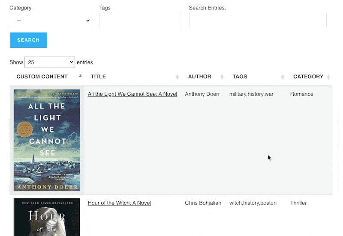343x236 pixels.
Task: Open the All the Light We Cannot See link
Action: click(x=132, y=94)
